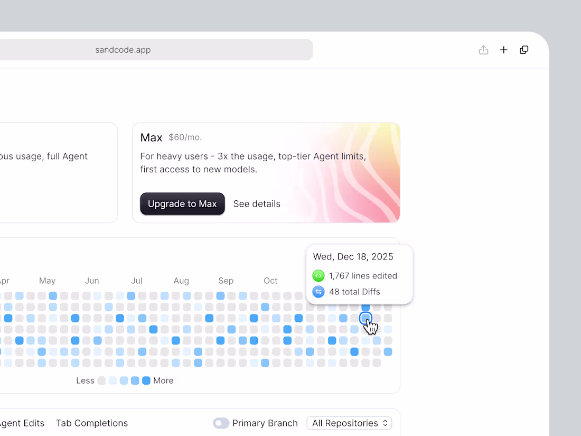
Task: Open the All Repositories dropdown
Action: (349, 423)
